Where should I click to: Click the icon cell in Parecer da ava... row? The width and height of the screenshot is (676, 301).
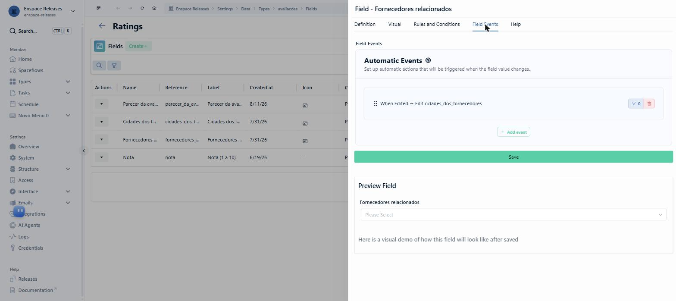pyautogui.click(x=305, y=105)
